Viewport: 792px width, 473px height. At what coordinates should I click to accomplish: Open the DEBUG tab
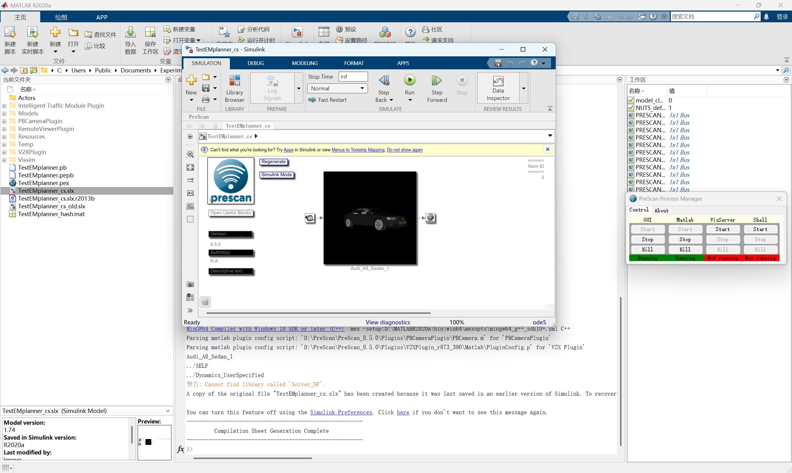coord(256,63)
